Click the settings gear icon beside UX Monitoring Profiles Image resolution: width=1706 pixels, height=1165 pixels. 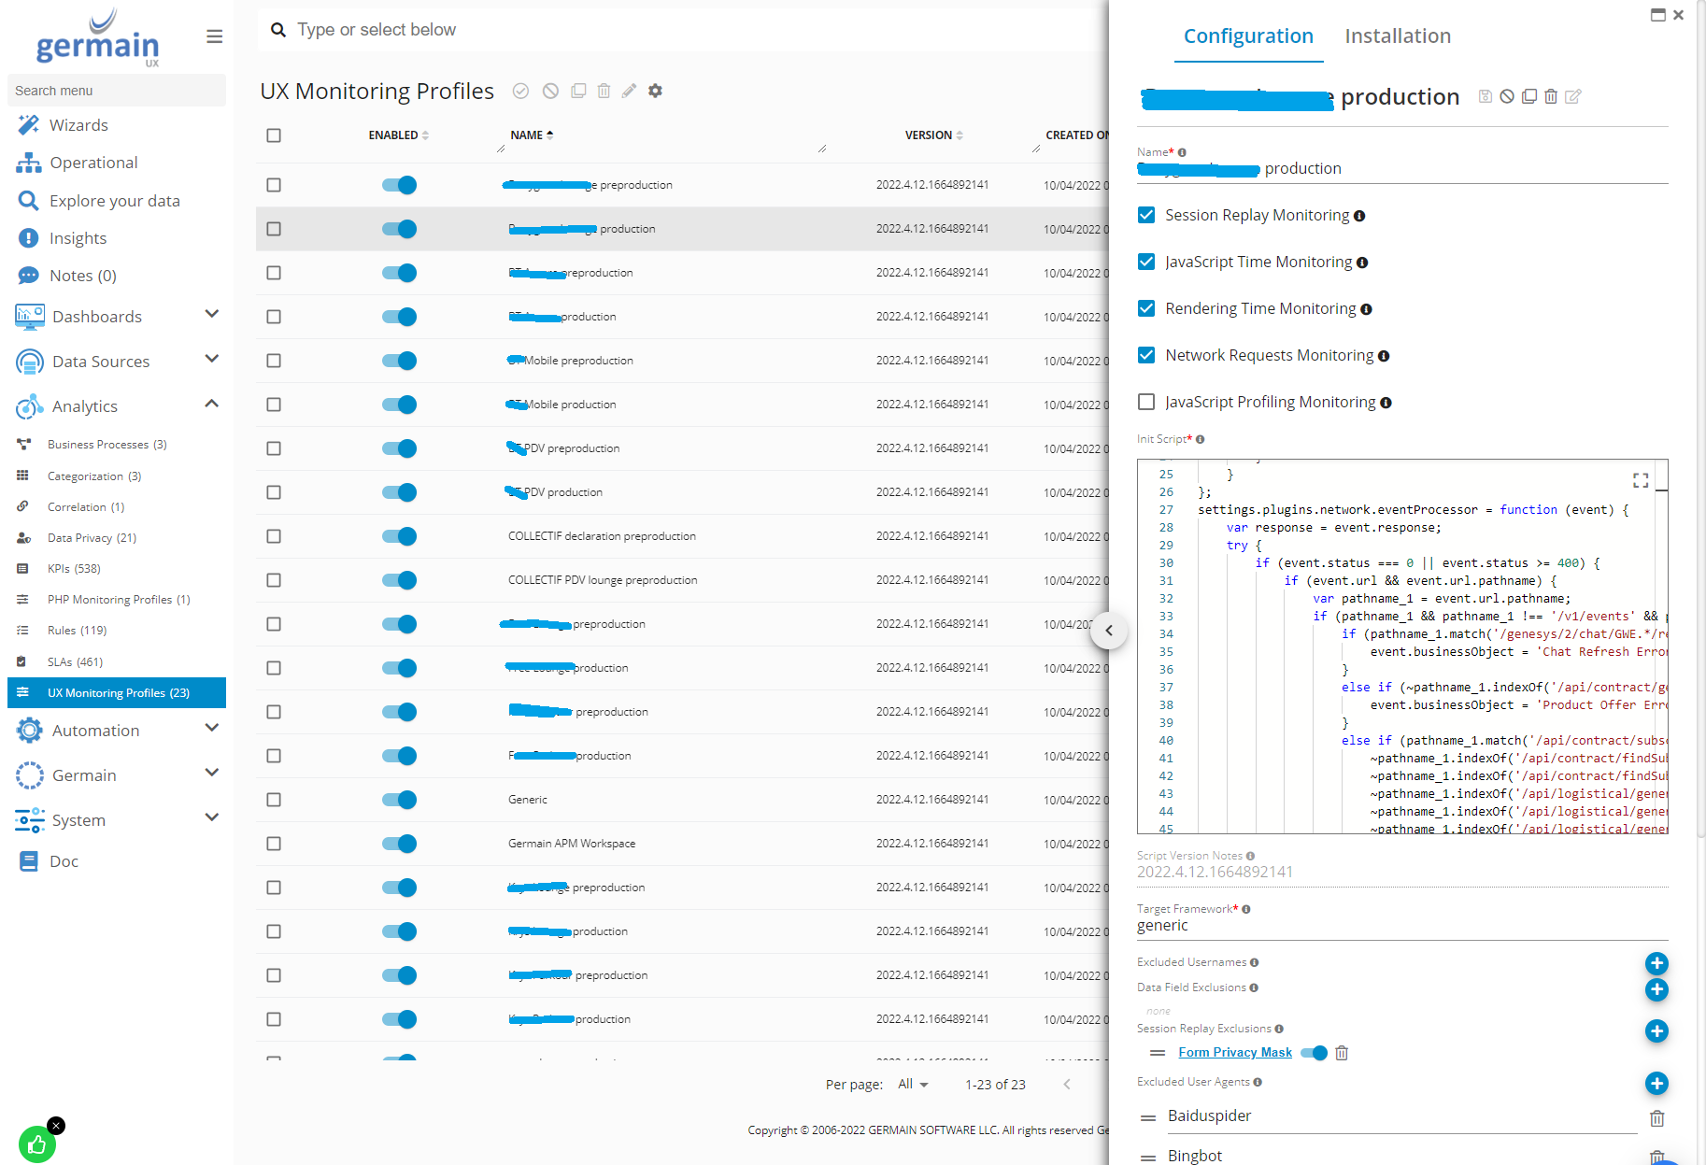pyautogui.click(x=655, y=91)
